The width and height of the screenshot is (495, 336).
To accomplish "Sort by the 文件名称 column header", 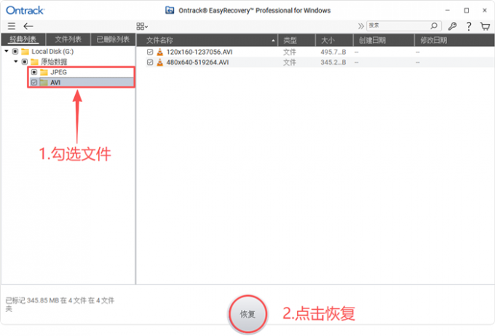I will (x=207, y=40).
